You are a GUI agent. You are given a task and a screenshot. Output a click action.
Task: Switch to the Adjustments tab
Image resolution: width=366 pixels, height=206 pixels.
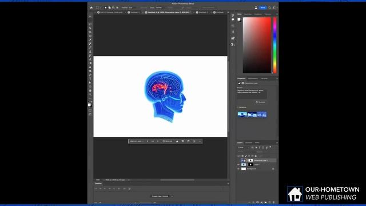pos(253,78)
